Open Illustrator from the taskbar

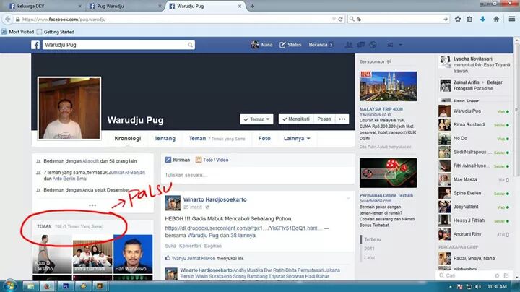(x=100, y=286)
